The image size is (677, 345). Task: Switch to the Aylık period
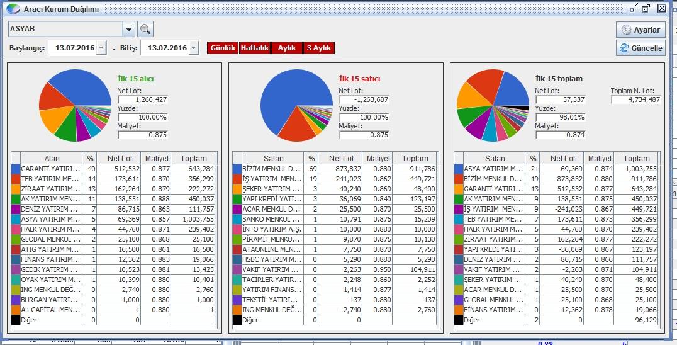pos(286,48)
